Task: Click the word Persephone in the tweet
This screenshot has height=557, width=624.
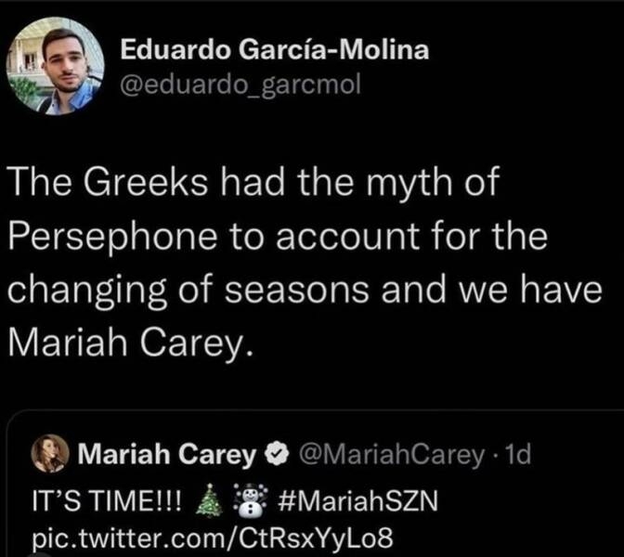Action: coord(109,236)
